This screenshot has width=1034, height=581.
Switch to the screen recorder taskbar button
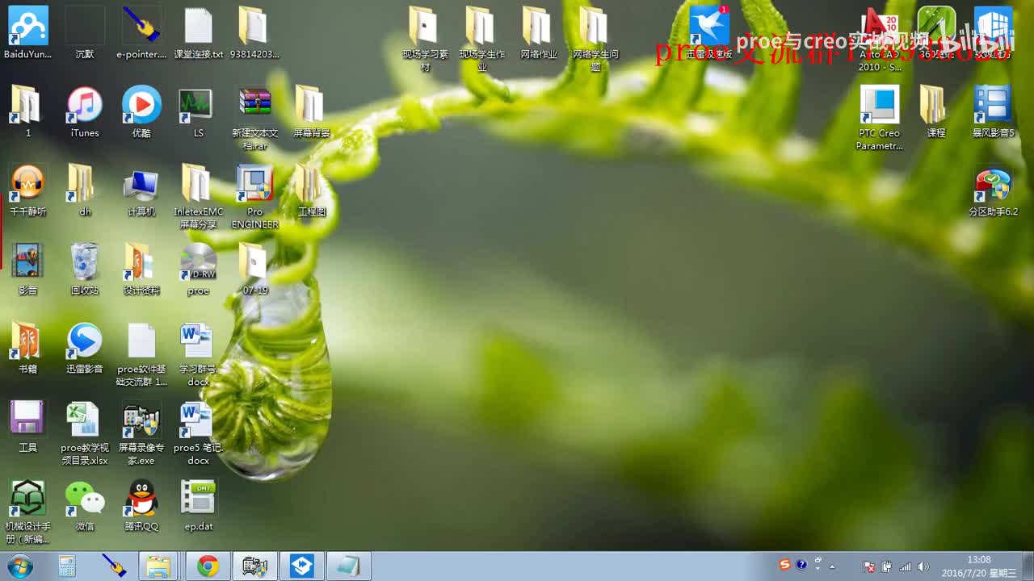tap(255, 566)
